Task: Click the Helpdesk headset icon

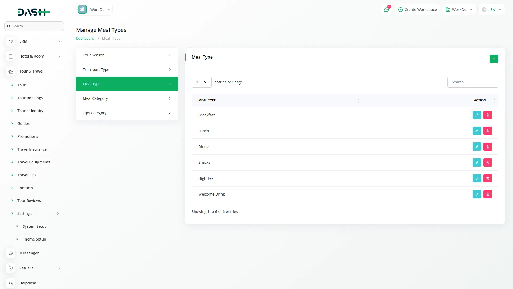Action: coord(11,283)
